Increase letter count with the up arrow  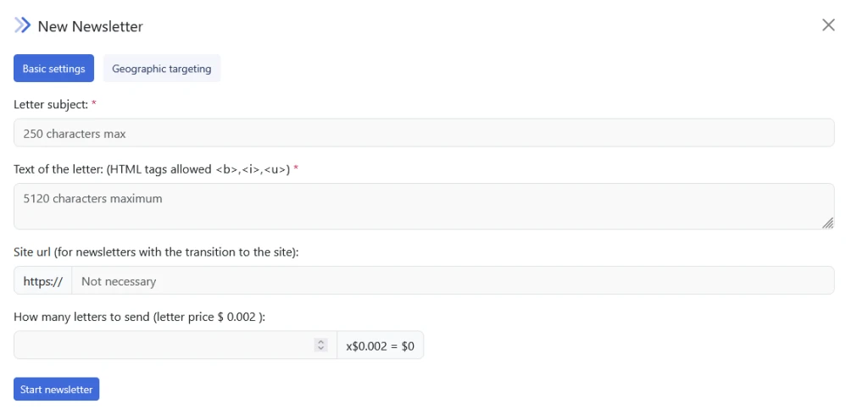point(320,342)
